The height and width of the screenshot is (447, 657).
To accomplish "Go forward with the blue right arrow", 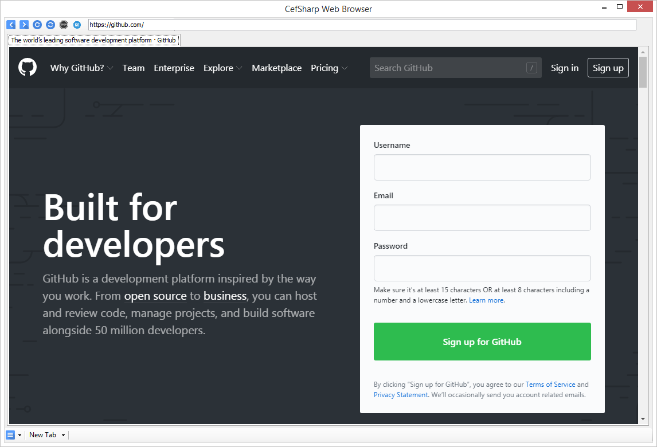I will click(x=24, y=25).
